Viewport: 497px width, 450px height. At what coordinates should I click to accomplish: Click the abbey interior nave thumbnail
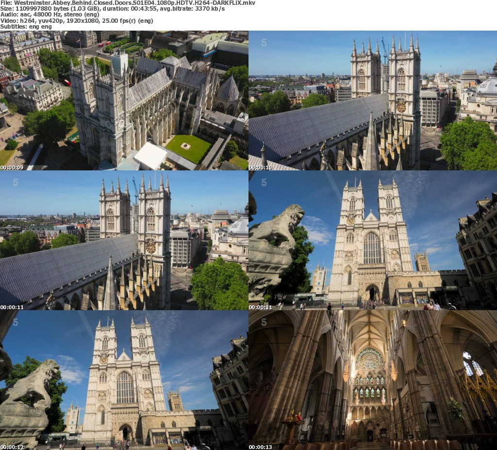point(373,380)
